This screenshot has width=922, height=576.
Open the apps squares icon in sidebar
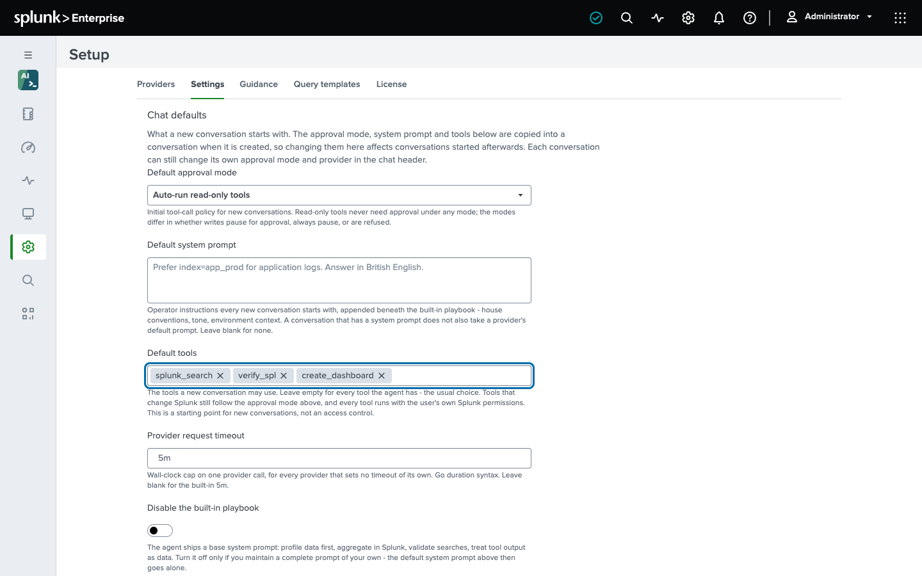tap(28, 314)
